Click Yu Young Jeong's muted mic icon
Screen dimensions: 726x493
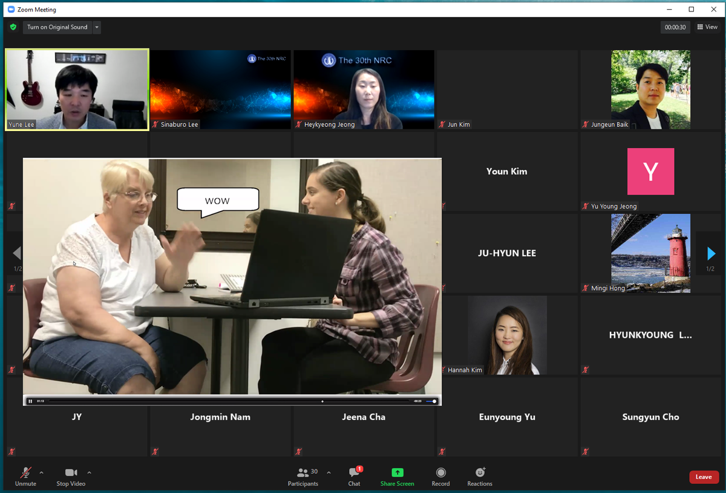click(586, 206)
